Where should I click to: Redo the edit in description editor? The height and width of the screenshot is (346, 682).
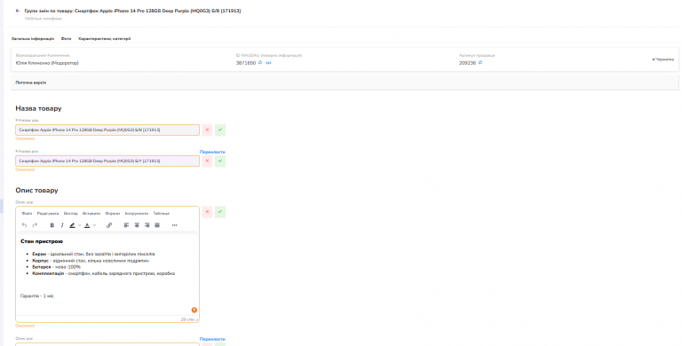(x=35, y=225)
